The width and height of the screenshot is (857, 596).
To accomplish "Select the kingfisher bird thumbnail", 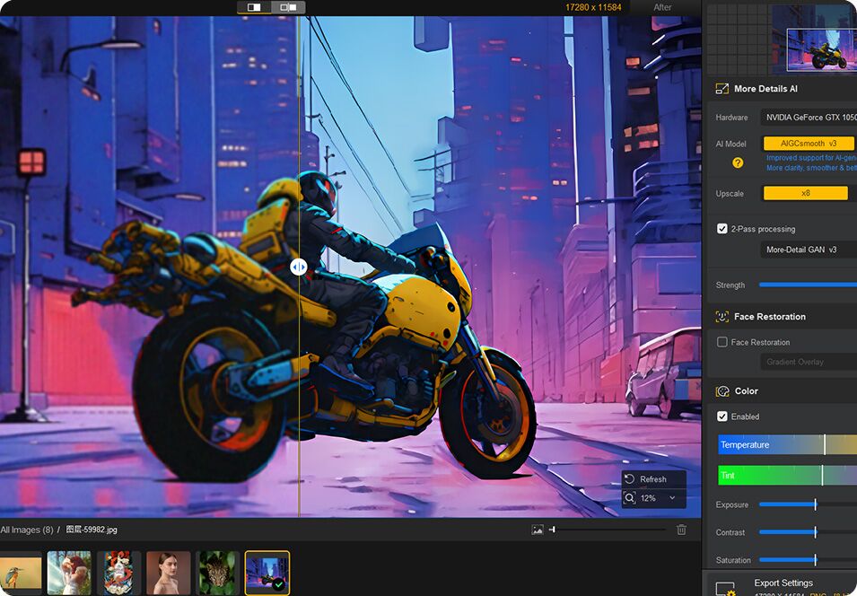I will click(x=20, y=574).
